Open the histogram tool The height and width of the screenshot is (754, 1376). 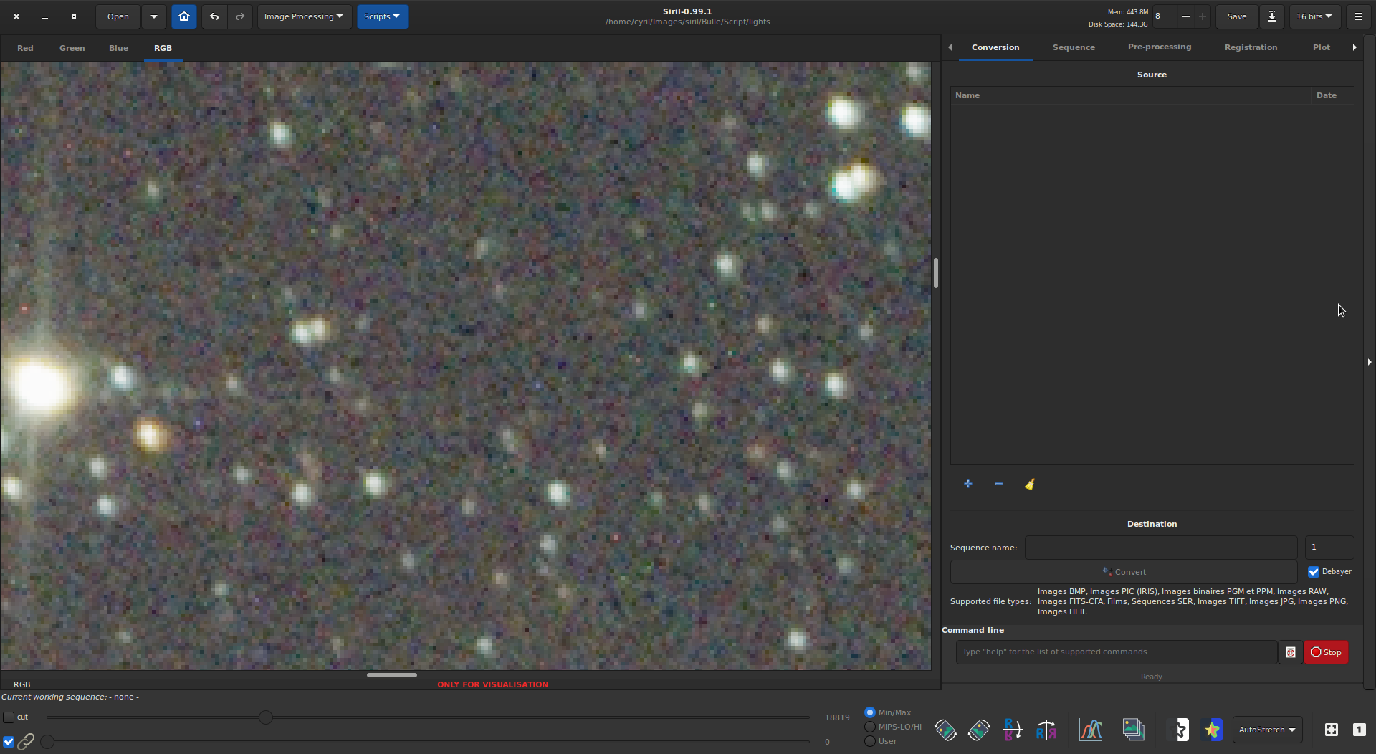point(1090,730)
